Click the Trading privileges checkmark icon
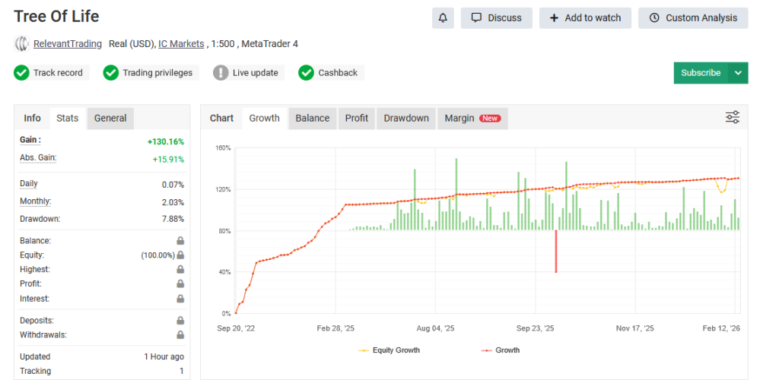The image size is (779, 380). (x=111, y=73)
